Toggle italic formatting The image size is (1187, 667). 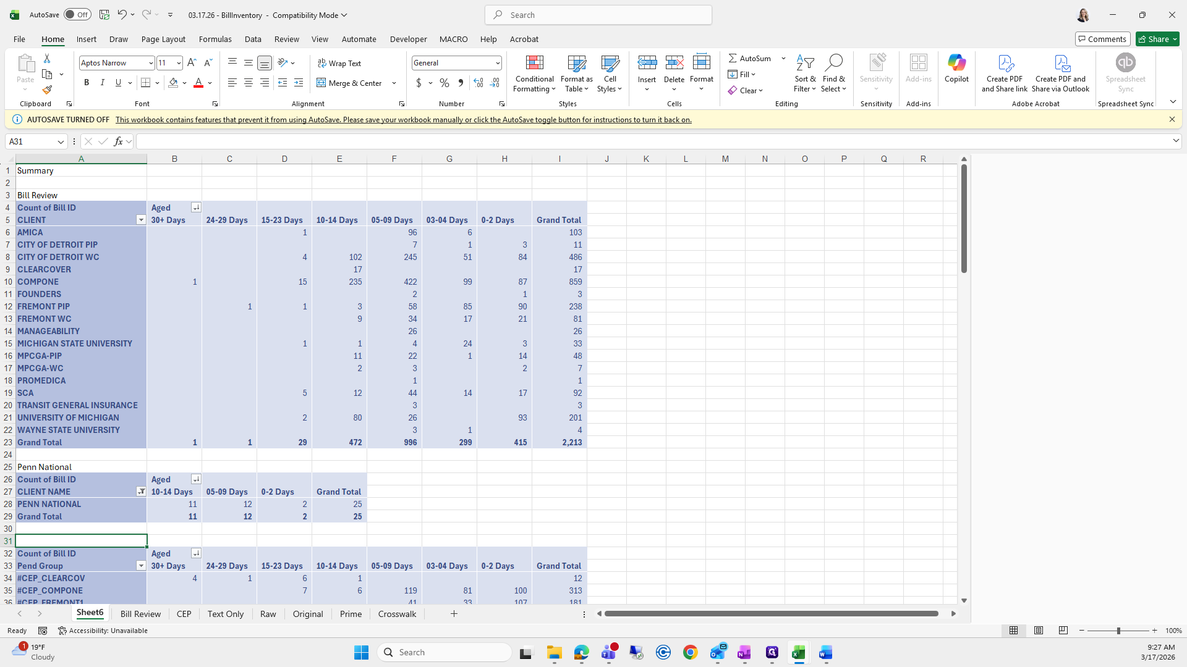point(103,83)
